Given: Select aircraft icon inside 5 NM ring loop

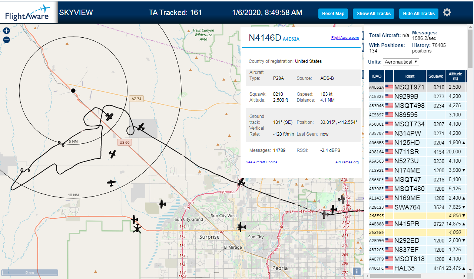Looking at the screenshot, I should click(109, 117).
